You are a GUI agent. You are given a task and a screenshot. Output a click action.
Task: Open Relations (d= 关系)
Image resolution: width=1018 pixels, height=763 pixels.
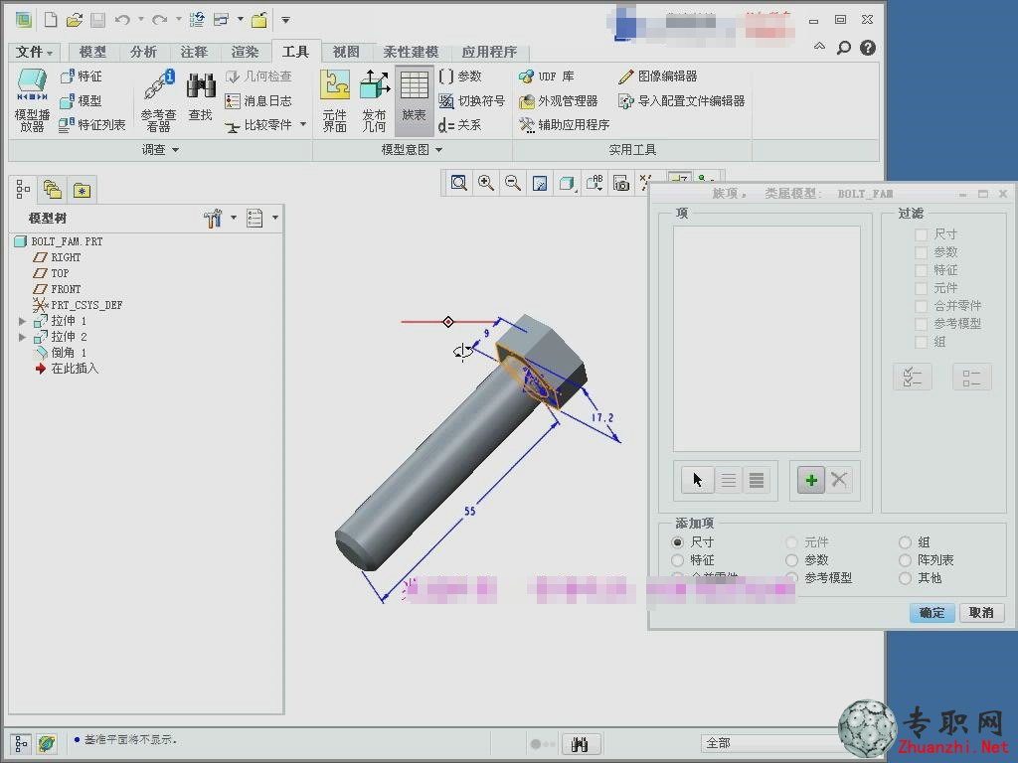(460, 124)
